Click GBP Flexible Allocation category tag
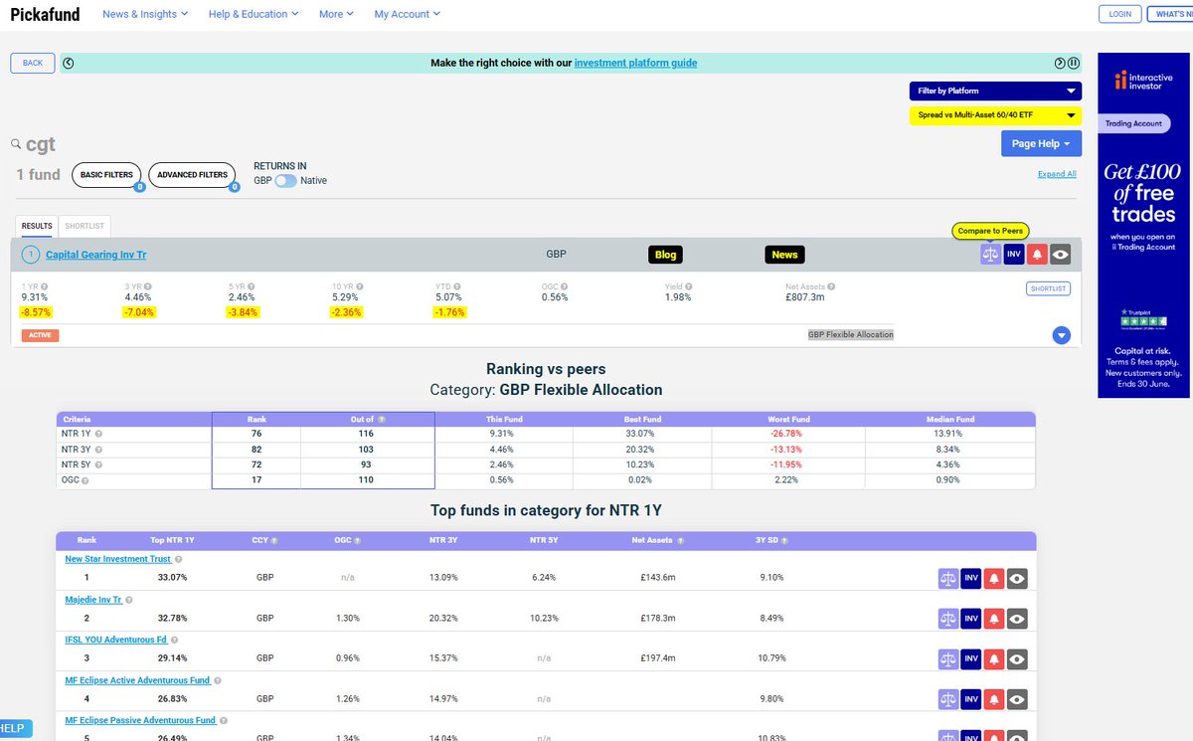 pos(851,334)
